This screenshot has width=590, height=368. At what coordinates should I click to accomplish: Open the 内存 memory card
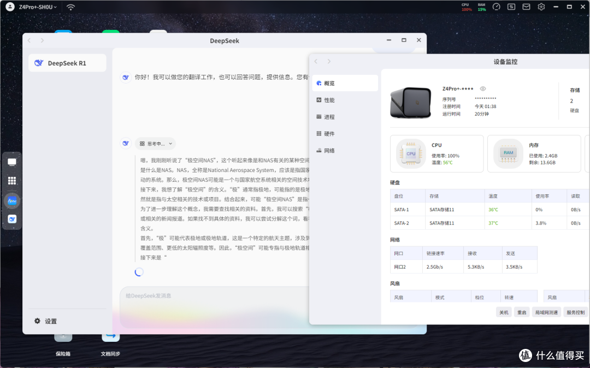click(x=534, y=154)
